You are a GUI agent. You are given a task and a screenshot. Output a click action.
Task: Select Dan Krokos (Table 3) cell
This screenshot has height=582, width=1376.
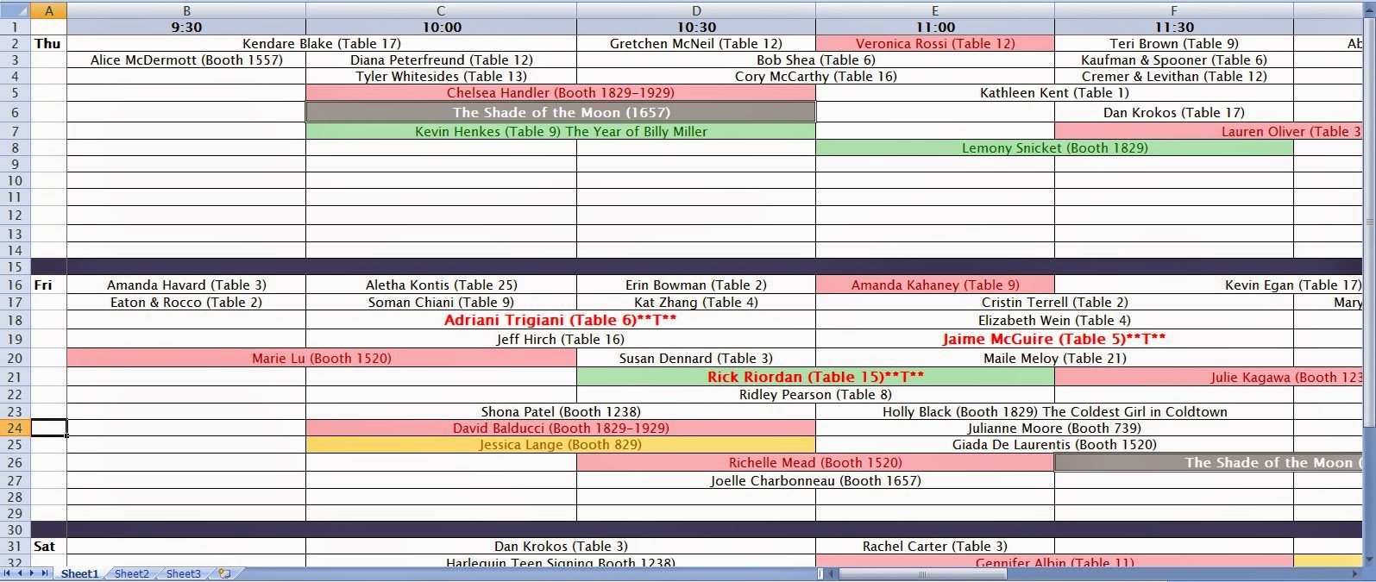pos(561,546)
